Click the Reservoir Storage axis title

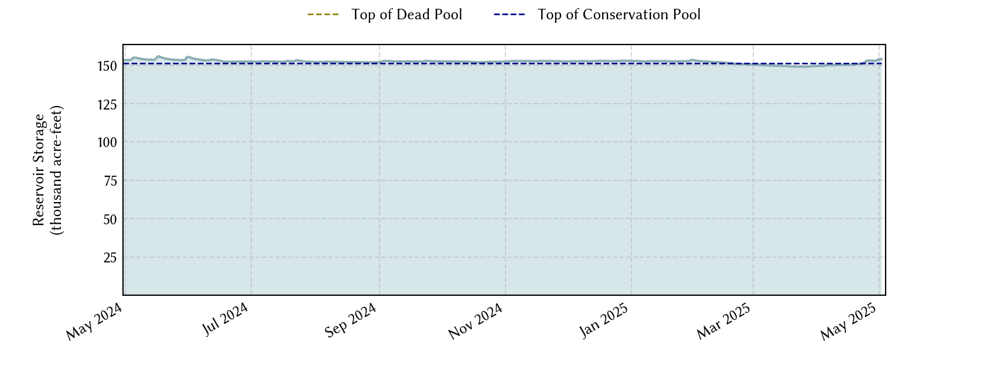47,170
